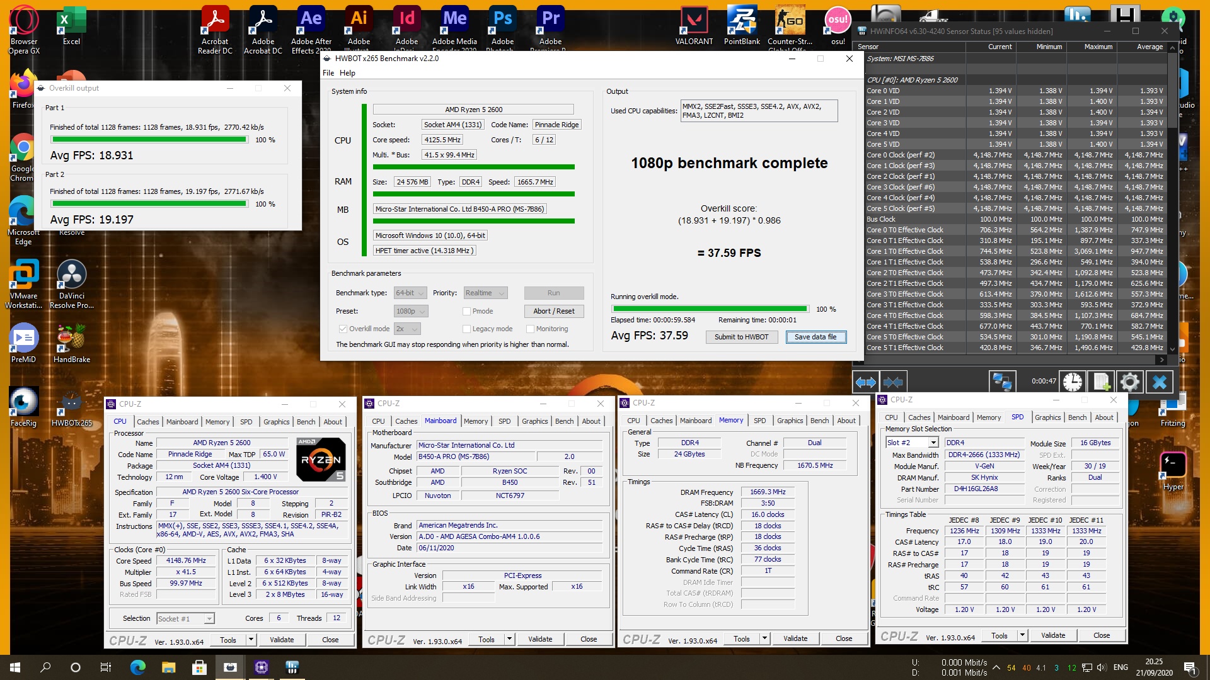Toggle the Pmode checkbox

(x=466, y=311)
